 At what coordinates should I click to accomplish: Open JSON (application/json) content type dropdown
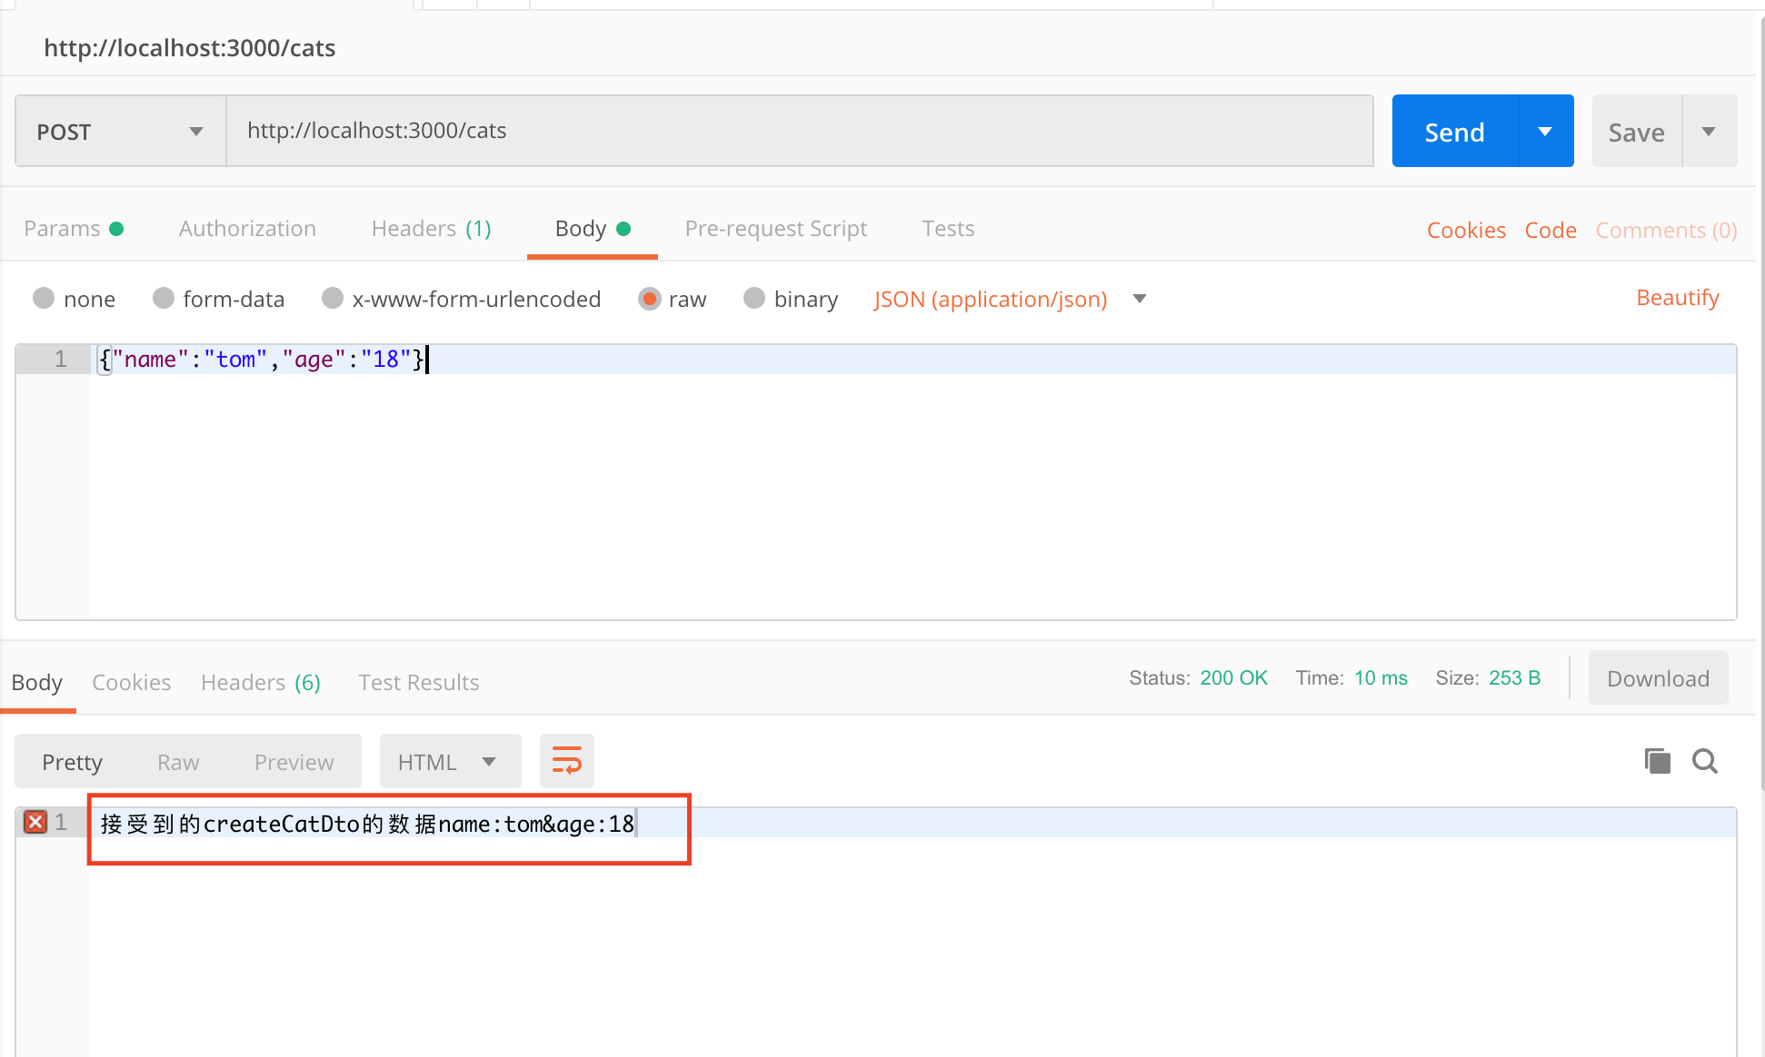tap(1010, 299)
